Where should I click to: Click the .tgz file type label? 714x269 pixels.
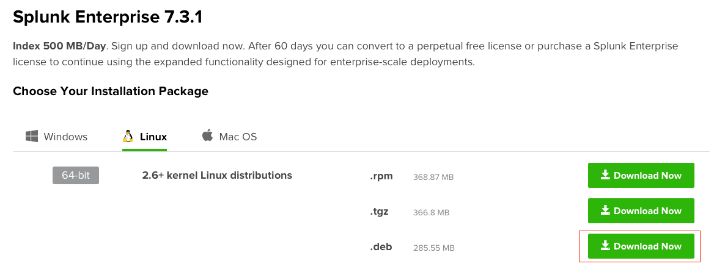(x=379, y=212)
